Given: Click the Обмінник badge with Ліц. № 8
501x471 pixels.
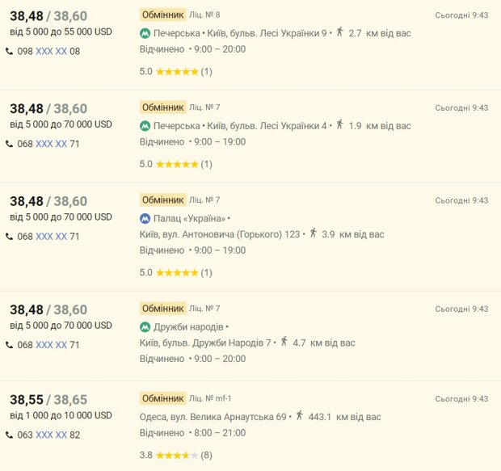Looking at the screenshot, I should click(x=162, y=15).
